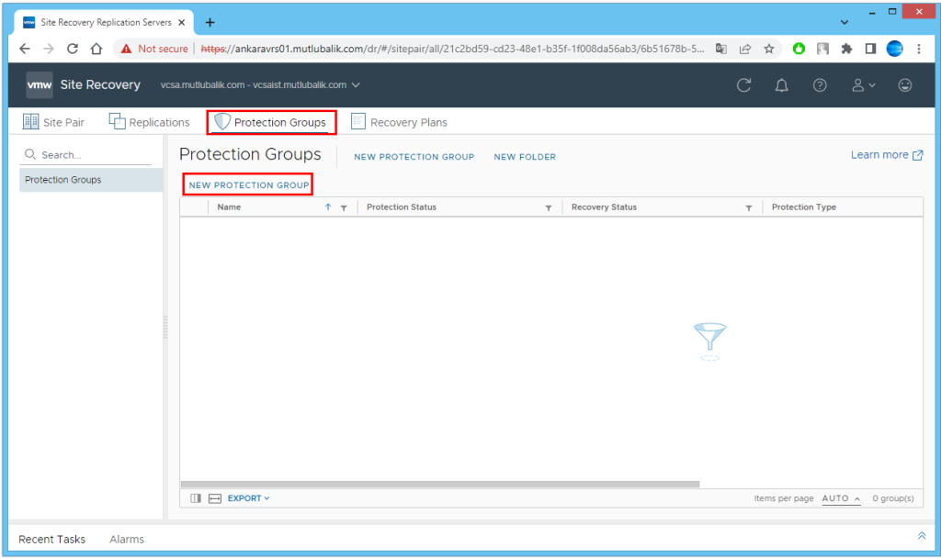Open the Recovery Plans tab
The image size is (941, 558).
[399, 122]
